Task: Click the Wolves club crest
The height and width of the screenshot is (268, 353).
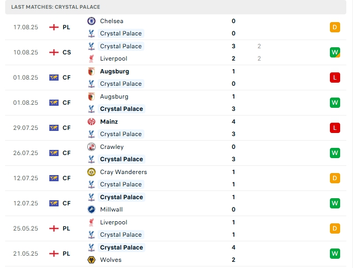Action: (x=91, y=260)
